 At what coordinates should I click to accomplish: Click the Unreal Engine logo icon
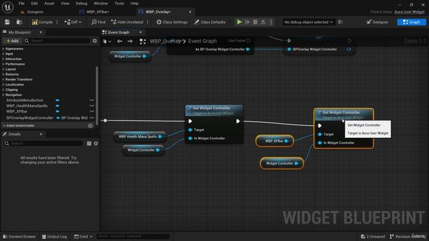7,7
